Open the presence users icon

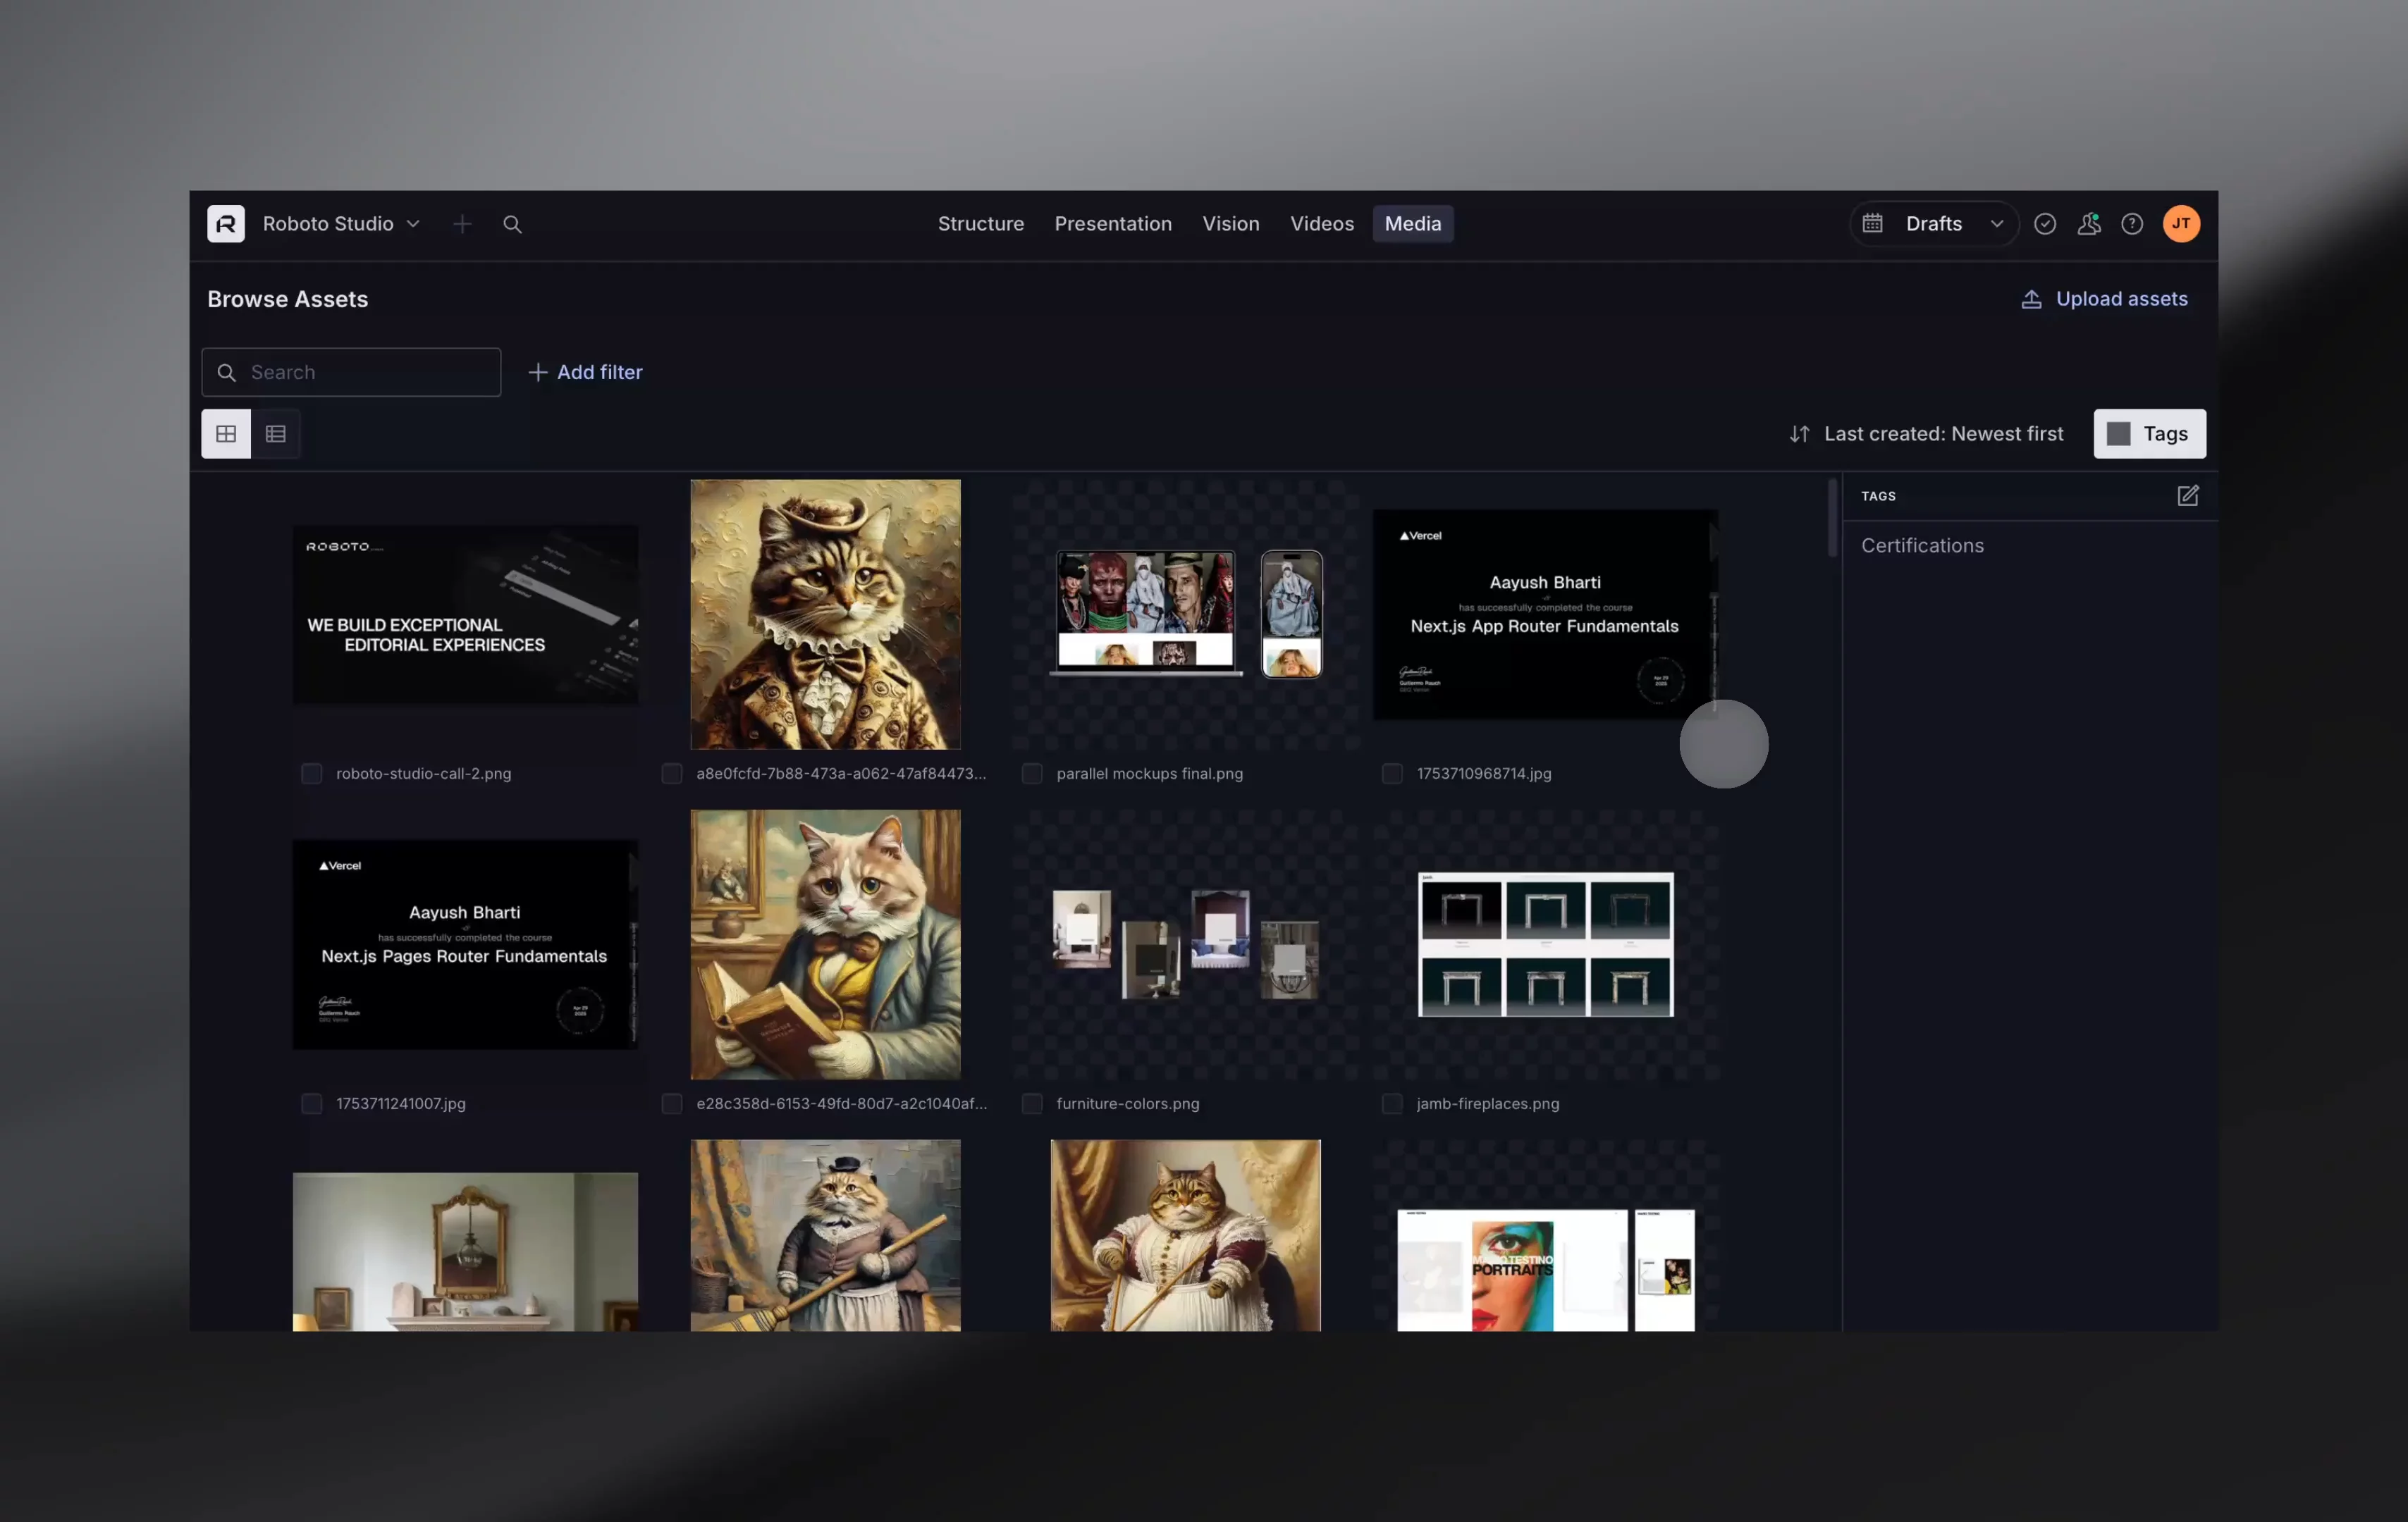(x=2088, y=224)
